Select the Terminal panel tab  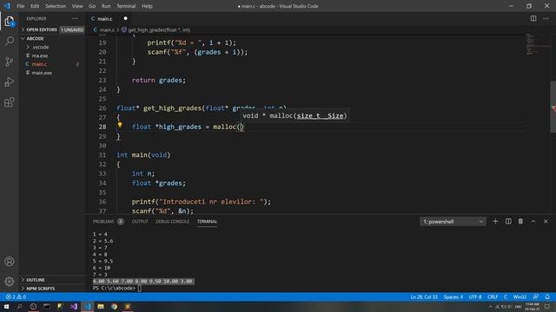tap(207, 222)
